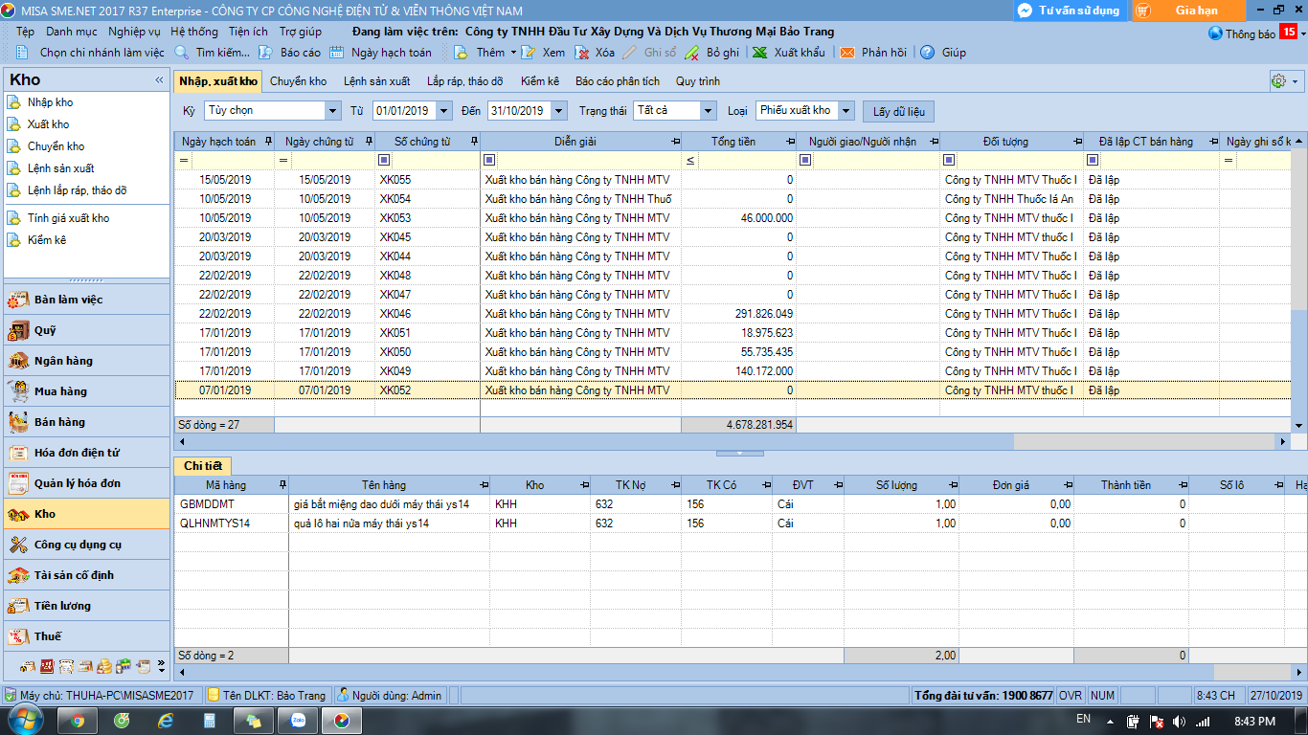Switch to Kiểm kê tab
The width and height of the screenshot is (1308, 735).
(540, 81)
